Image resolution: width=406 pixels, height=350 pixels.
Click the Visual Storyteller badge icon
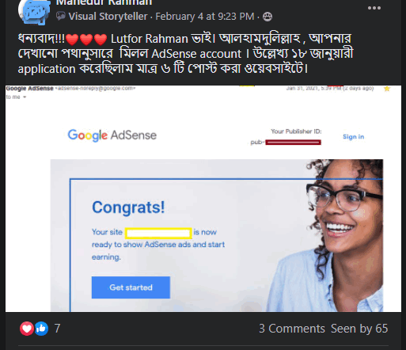click(x=61, y=17)
